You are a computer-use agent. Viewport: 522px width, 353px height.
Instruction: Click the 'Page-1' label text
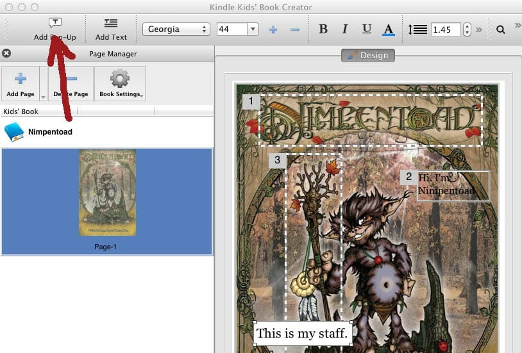(x=106, y=247)
